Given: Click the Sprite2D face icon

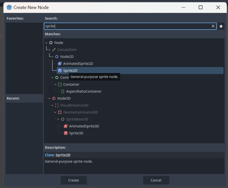Looking at the screenshot, I should point(60,70).
